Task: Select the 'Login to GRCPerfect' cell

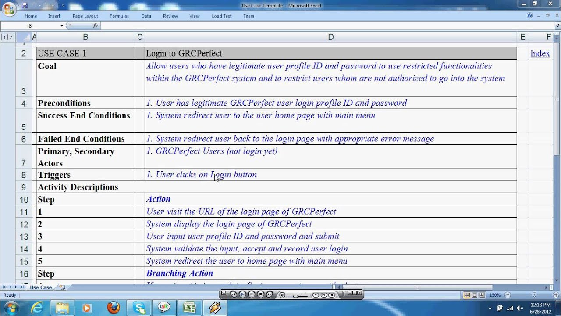Action: coord(331,54)
